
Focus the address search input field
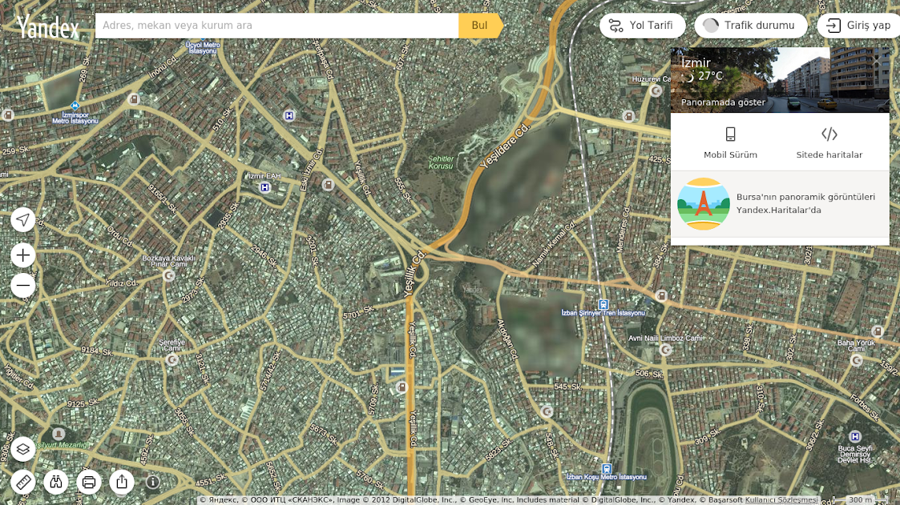[x=276, y=26]
